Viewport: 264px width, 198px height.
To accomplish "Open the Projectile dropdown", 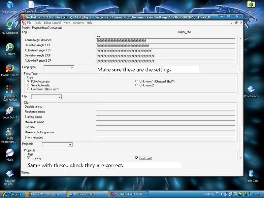I will [x=70, y=145].
